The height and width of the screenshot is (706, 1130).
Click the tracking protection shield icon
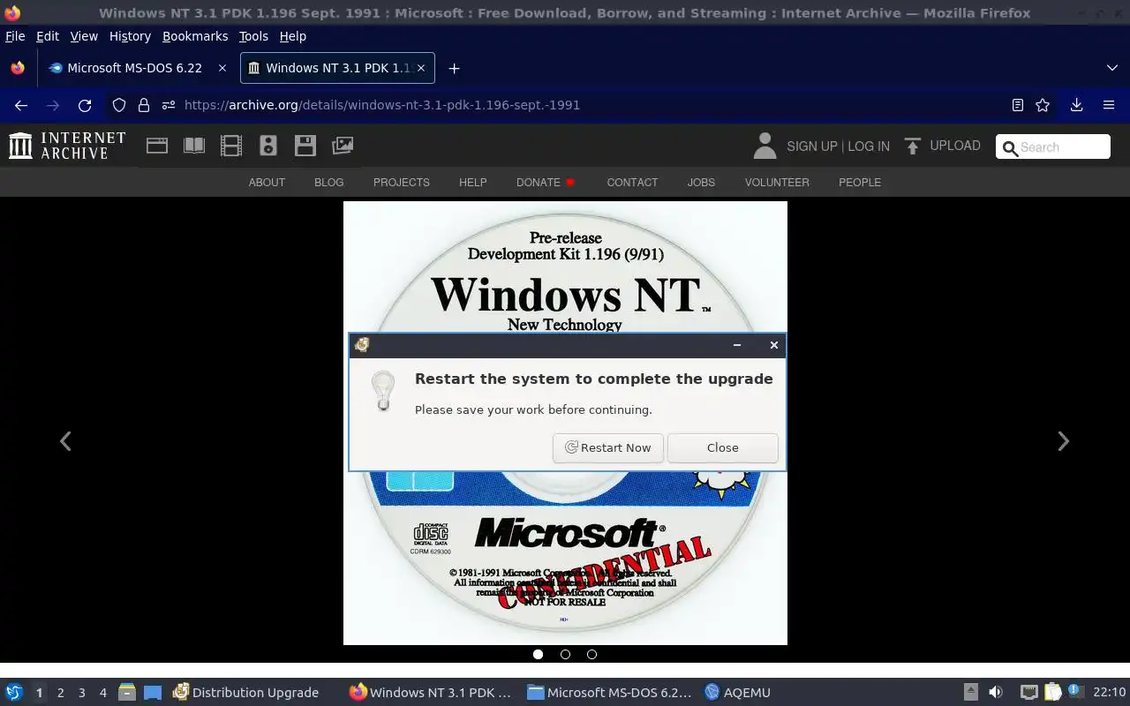119,105
